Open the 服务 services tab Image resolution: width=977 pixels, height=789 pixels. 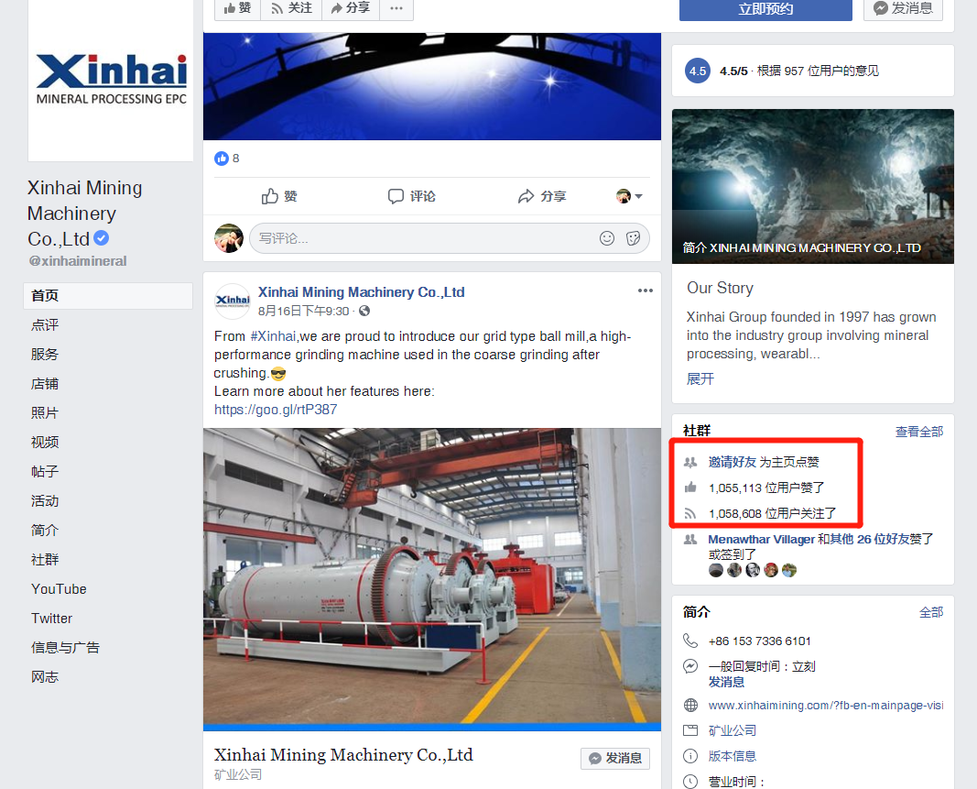45,355
